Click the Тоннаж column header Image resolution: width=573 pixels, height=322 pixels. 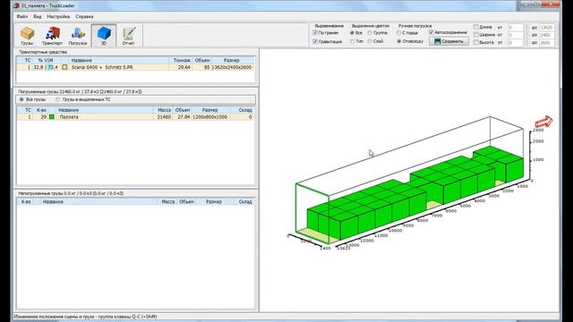point(182,60)
